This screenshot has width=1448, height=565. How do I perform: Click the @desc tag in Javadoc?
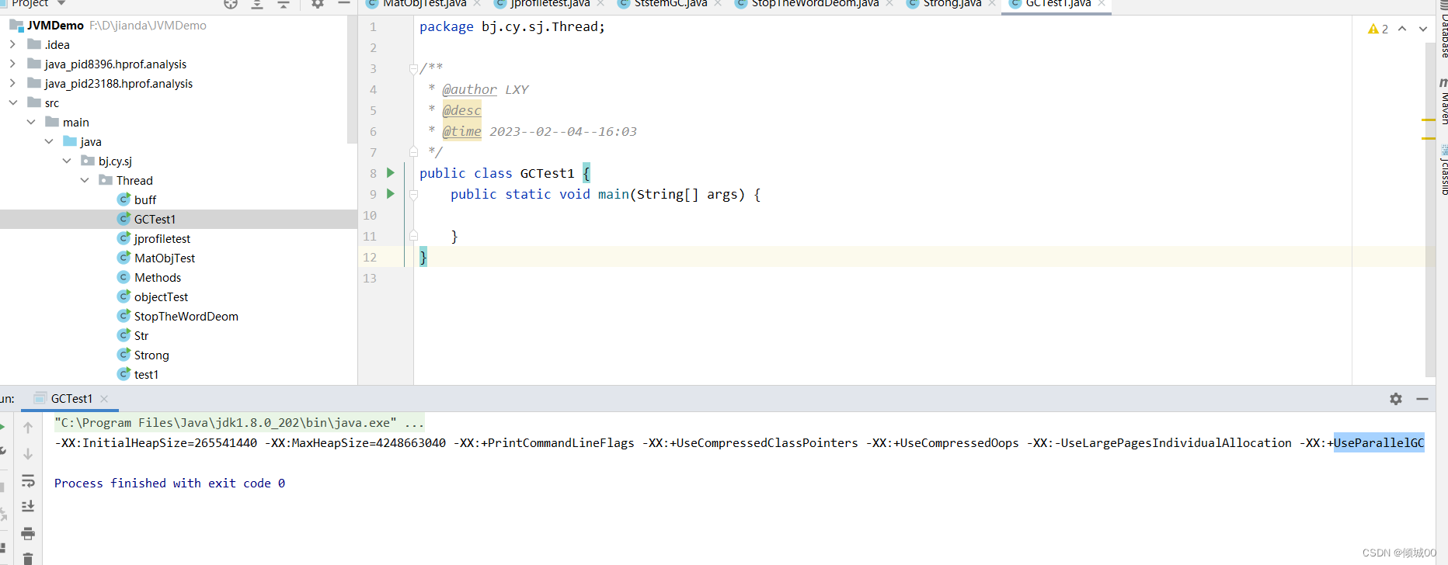461,110
